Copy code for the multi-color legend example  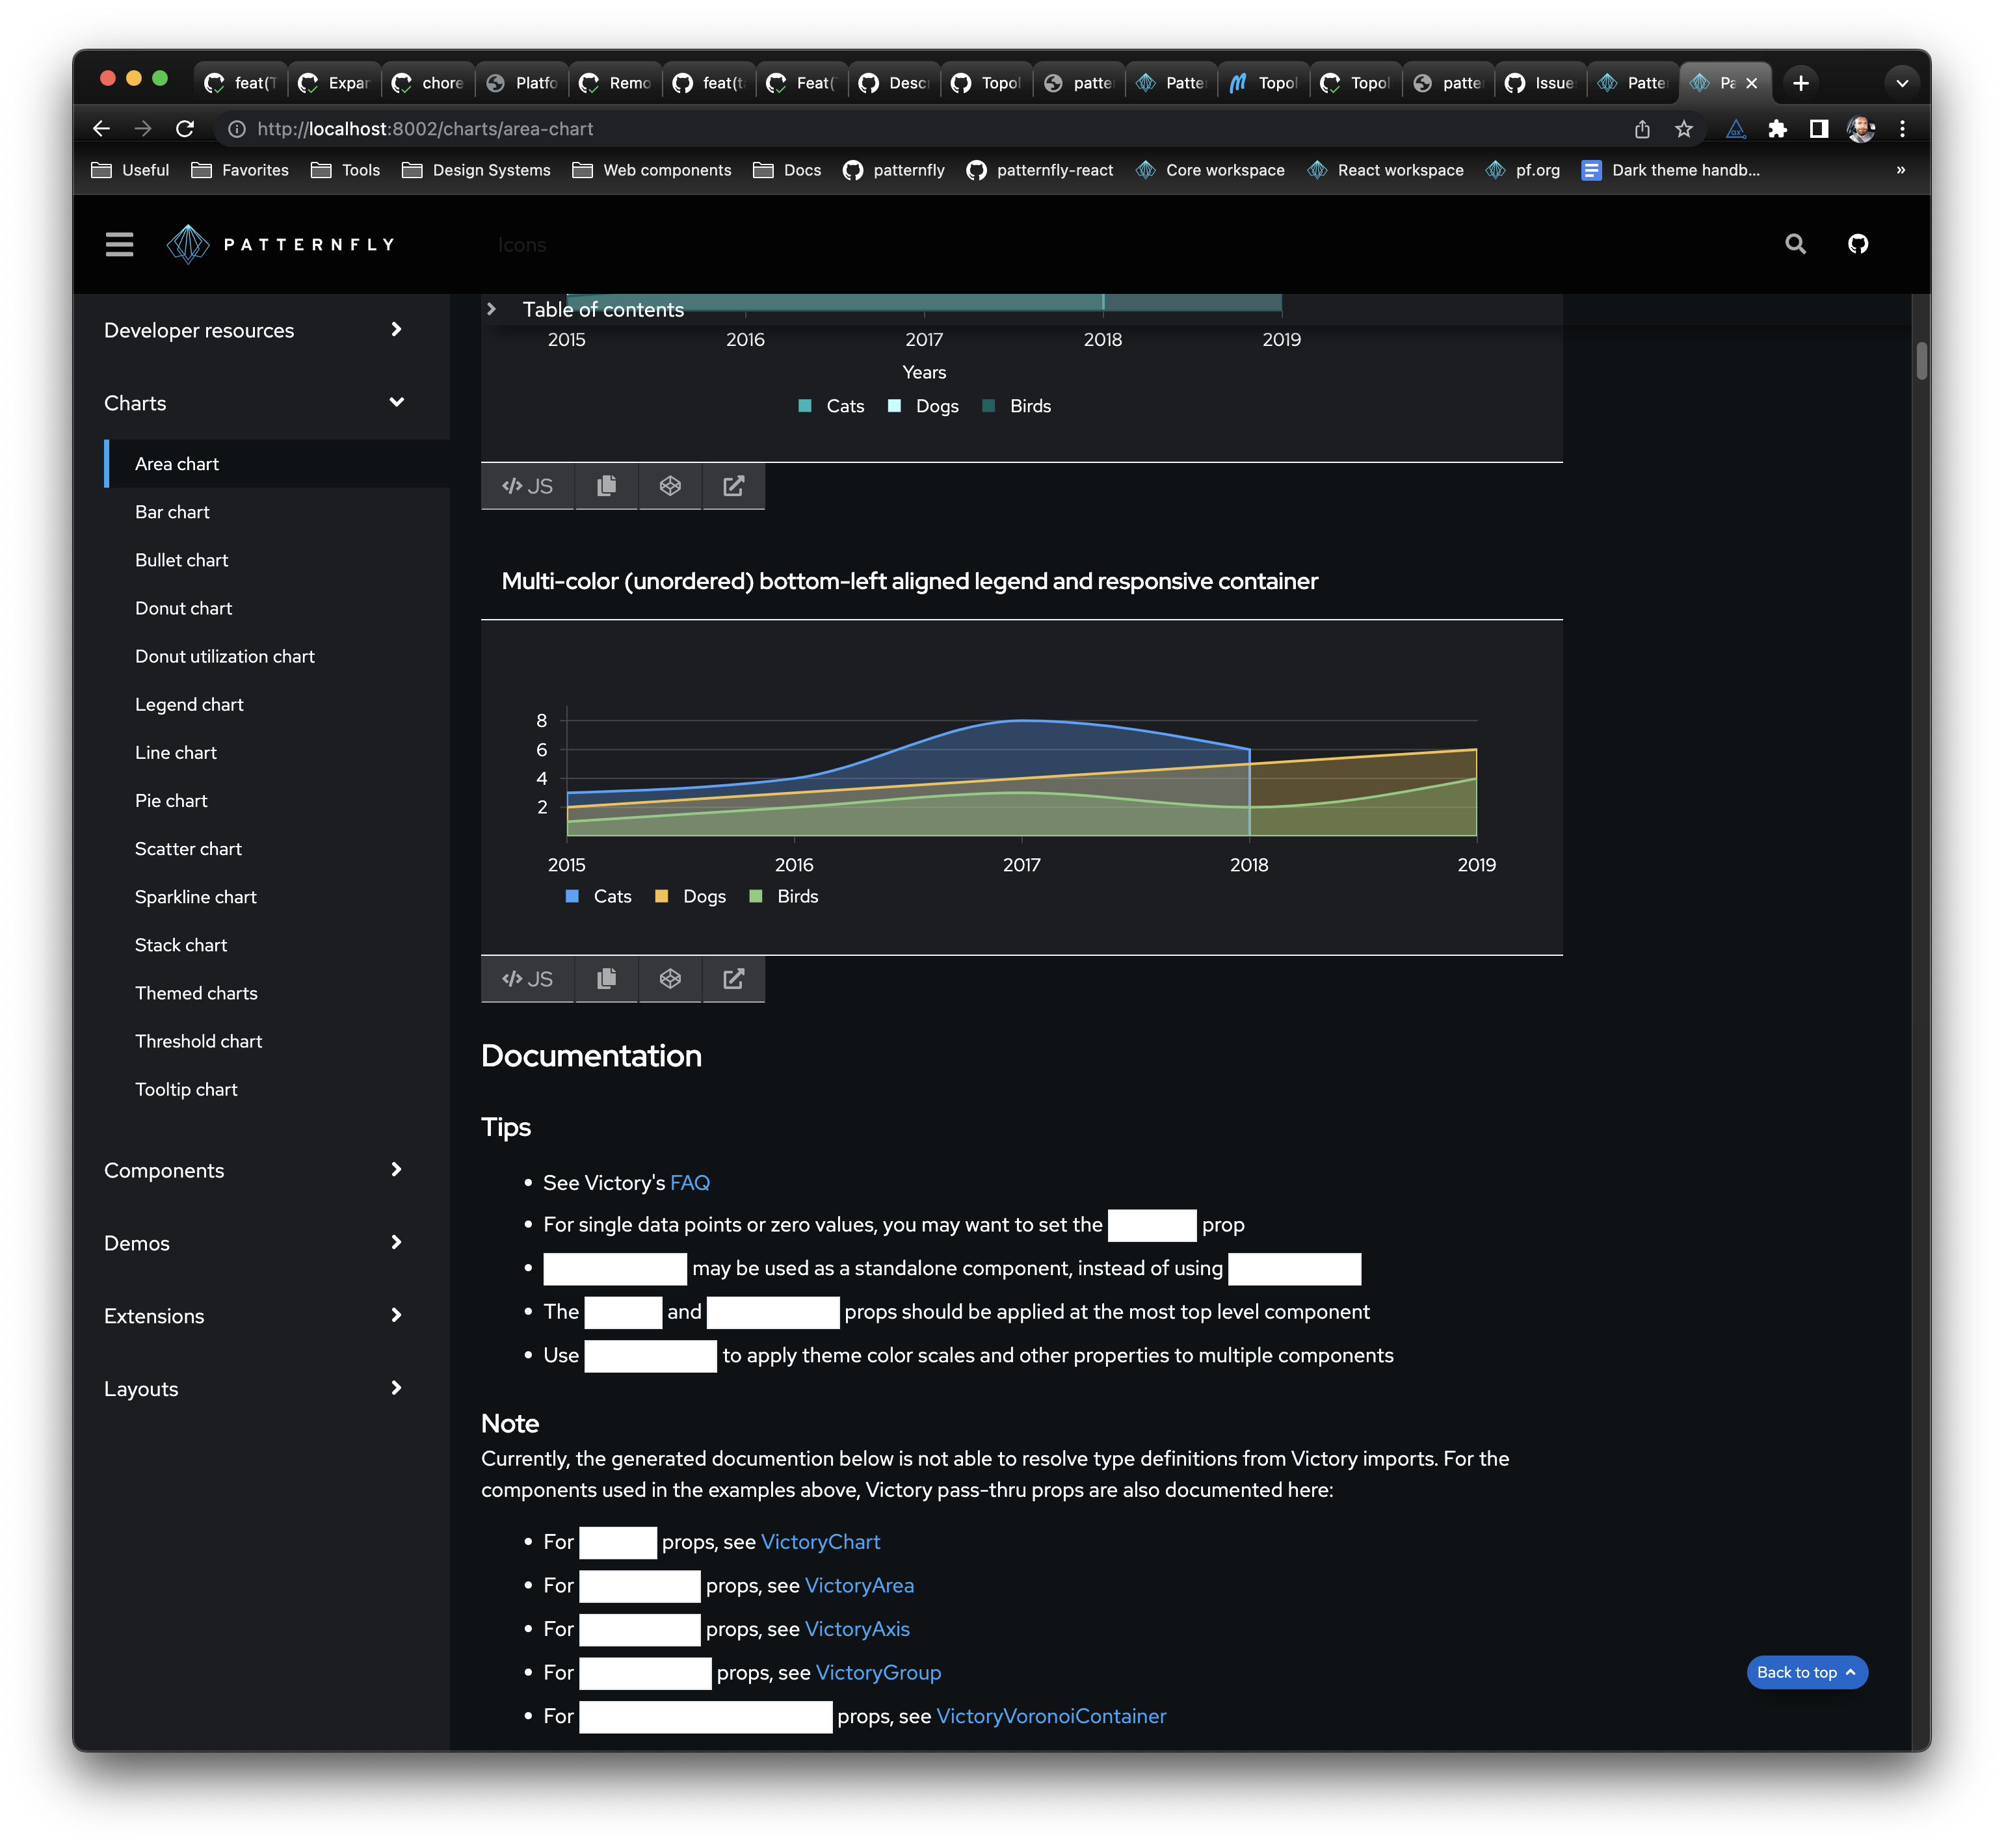coord(606,979)
